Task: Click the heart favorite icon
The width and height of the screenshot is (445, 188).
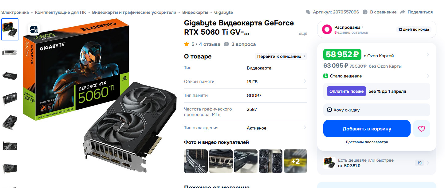Action: click(x=421, y=129)
